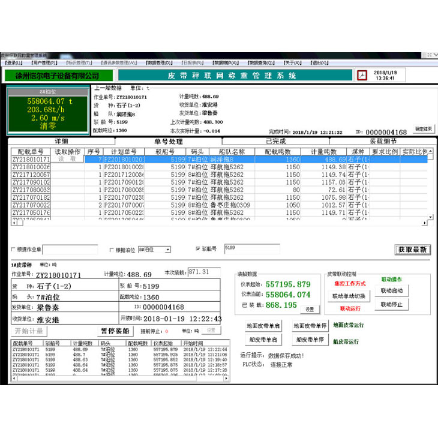Open the 数据查询(Q) menu
Screen dimensions: 438x438
tap(261, 63)
